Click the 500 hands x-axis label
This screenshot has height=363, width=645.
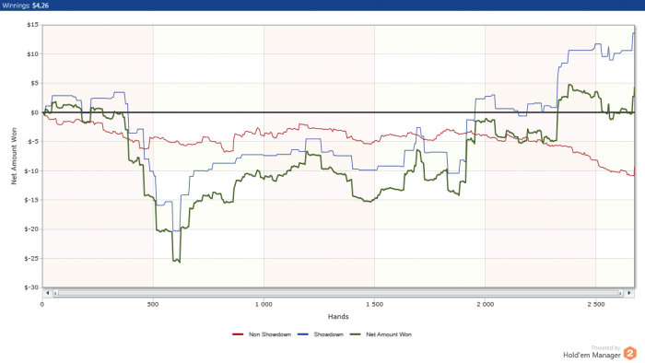click(x=153, y=305)
